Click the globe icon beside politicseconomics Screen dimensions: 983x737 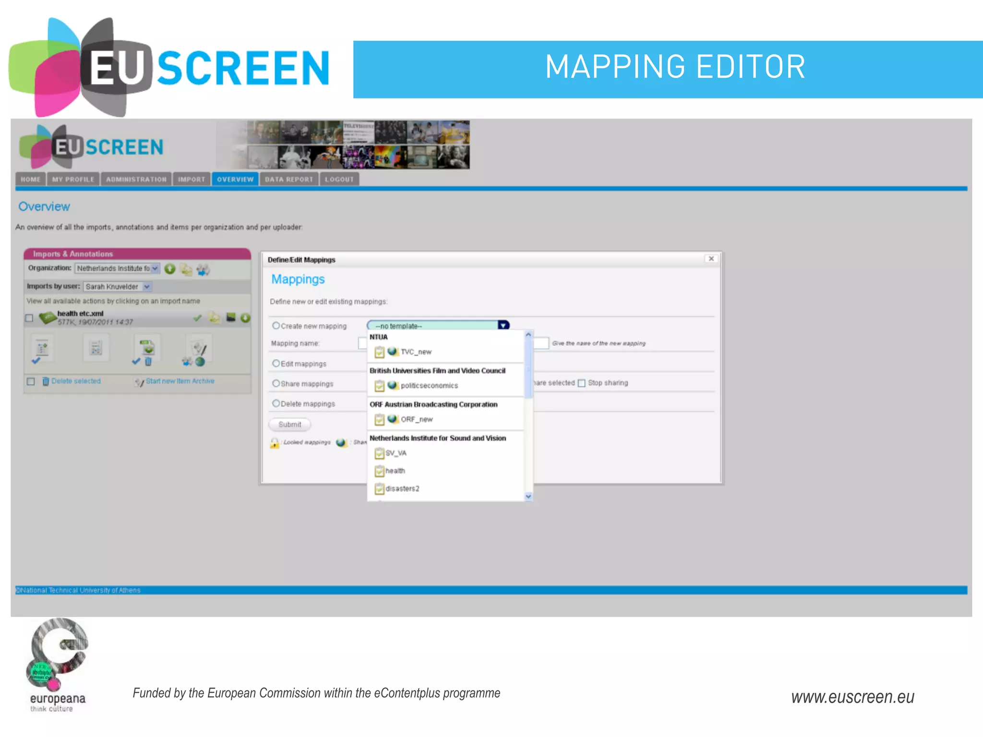pyautogui.click(x=393, y=385)
